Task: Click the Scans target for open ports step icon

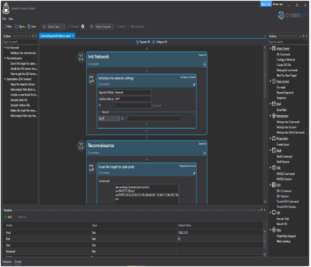Action: pyautogui.click(x=92, y=168)
